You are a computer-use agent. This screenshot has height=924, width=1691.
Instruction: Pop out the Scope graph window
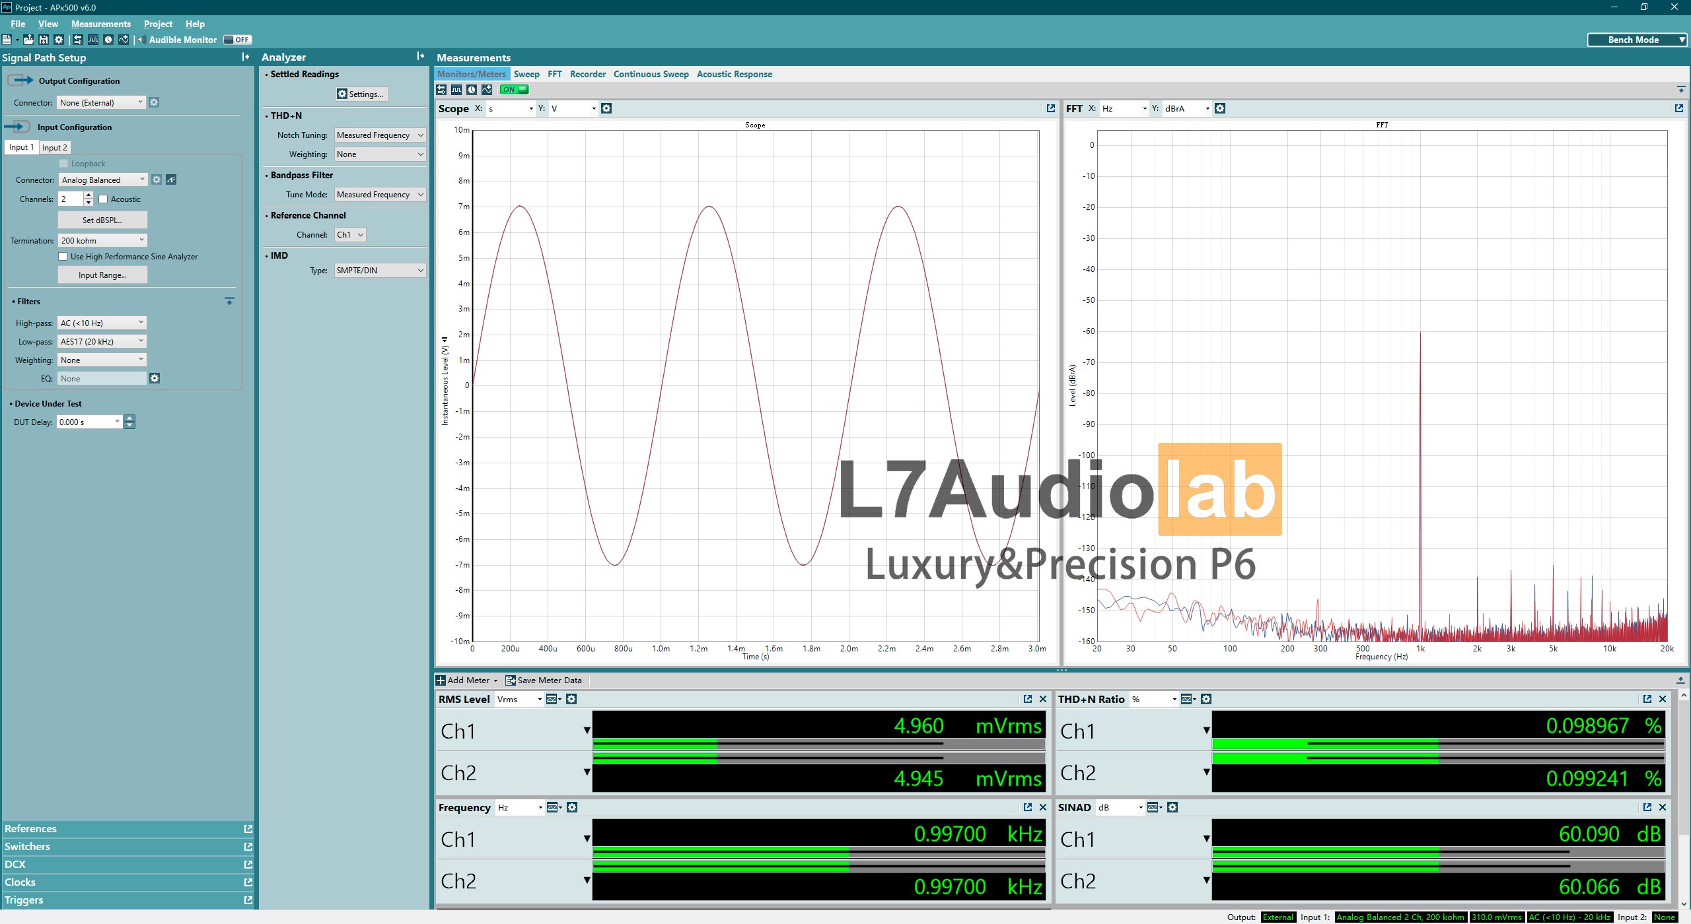pos(1051,108)
